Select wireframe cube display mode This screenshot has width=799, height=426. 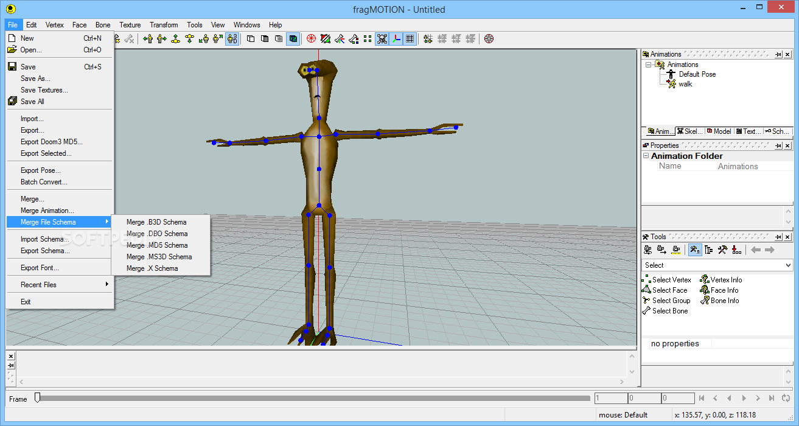(251, 38)
